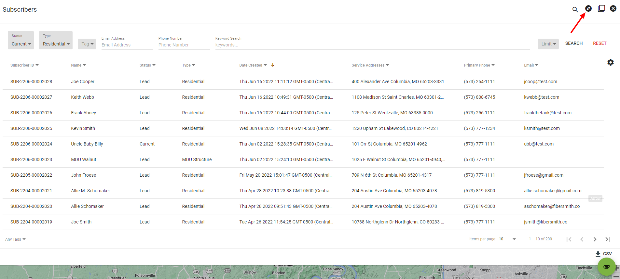Change items per page selector
This screenshot has width=620, height=279.
(508, 239)
